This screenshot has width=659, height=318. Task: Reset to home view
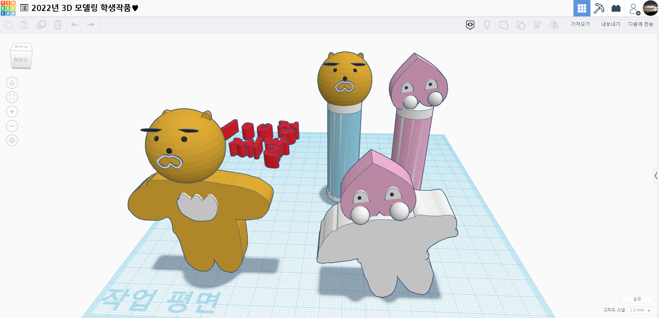12,83
